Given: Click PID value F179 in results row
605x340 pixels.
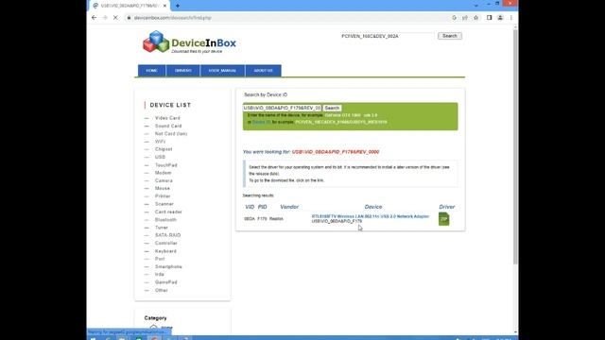Looking at the screenshot, I should tap(262, 219).
